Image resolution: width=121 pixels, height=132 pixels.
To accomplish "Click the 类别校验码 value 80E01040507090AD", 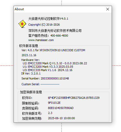I will pyautogui.click(x=61, y=108).
